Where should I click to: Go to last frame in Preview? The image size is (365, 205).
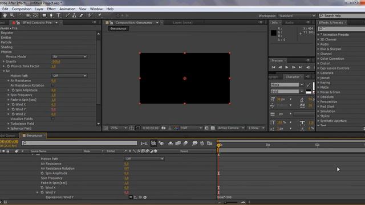(x=301, y=67)
